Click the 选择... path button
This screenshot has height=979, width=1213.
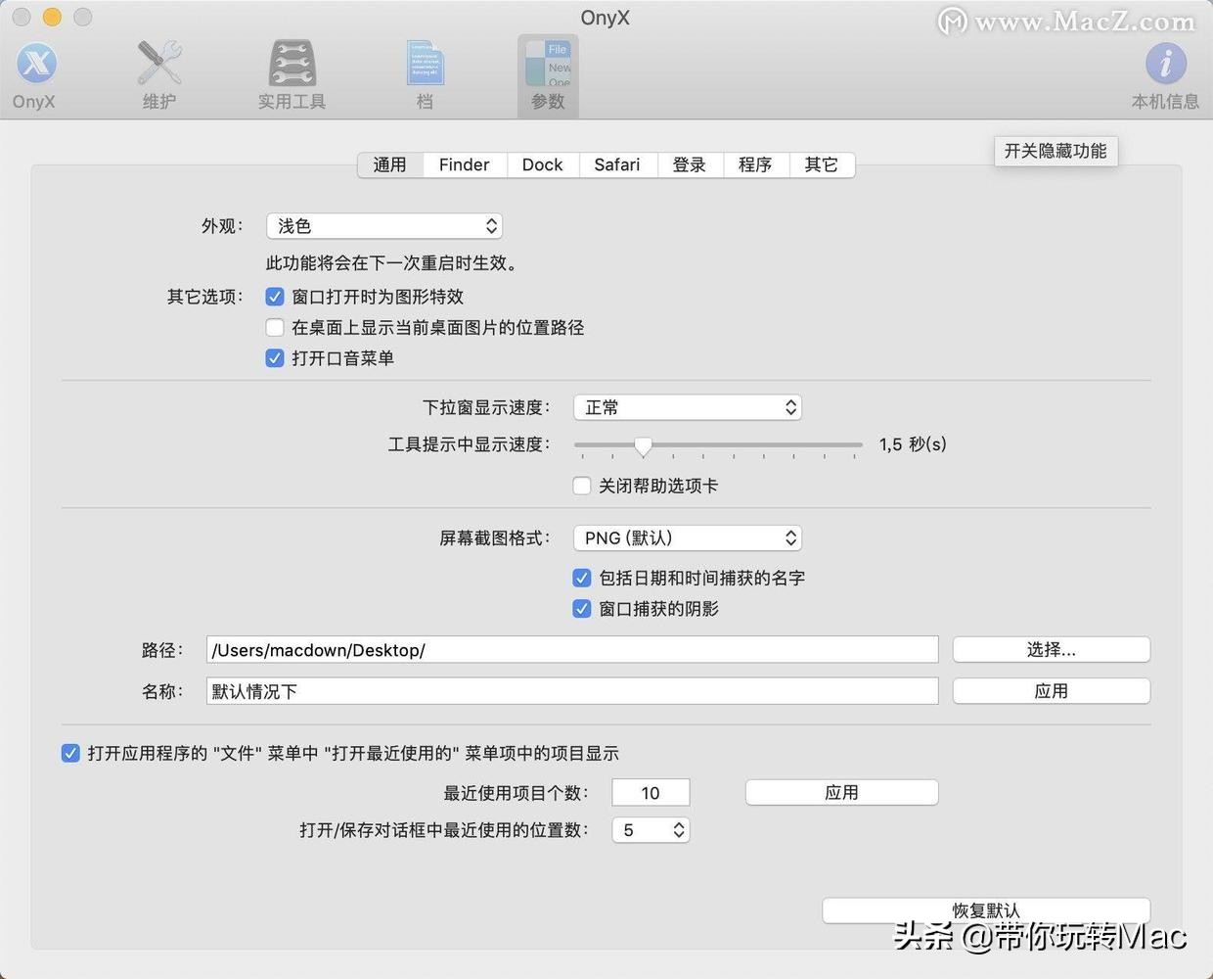tap(1051, 649)
